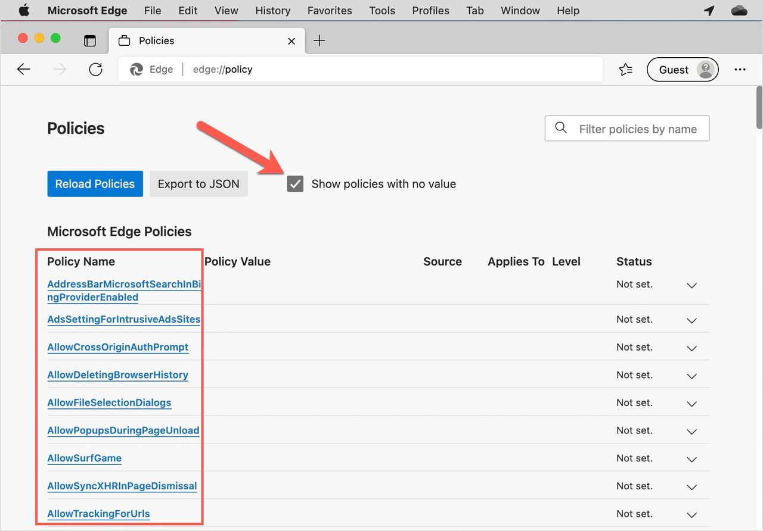Click the page vertical scrollbar
The image size is (763, 531).
(759, 107)
